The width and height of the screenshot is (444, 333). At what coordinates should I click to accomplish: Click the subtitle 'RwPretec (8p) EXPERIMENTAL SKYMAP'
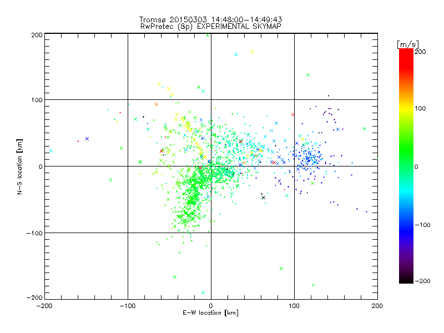(x=211, y=27)
